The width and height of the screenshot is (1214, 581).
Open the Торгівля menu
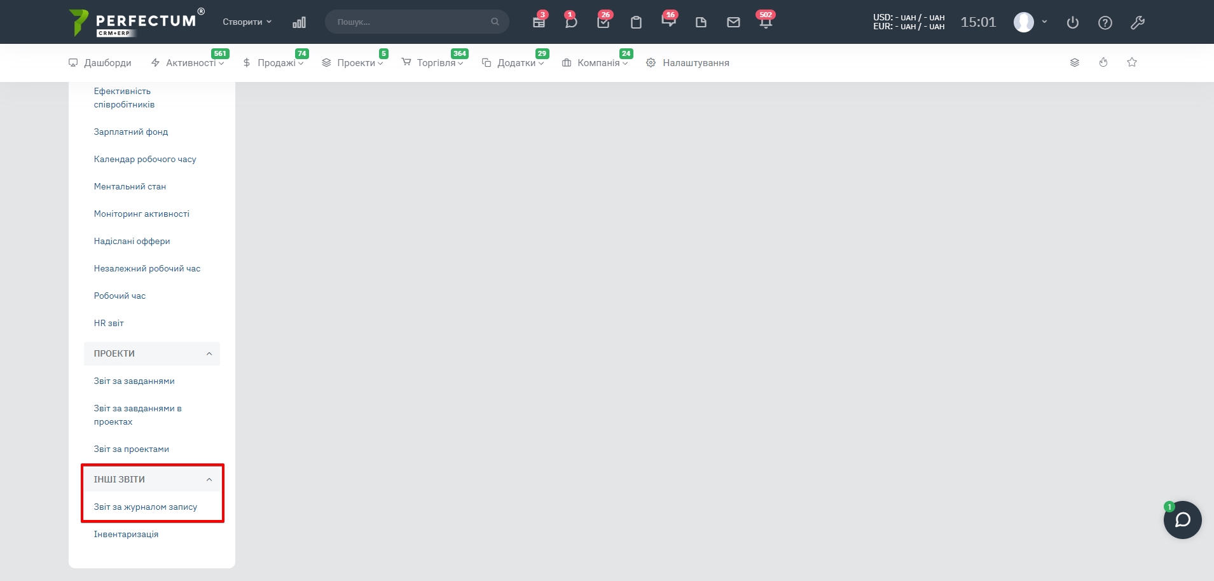[436, 63]
